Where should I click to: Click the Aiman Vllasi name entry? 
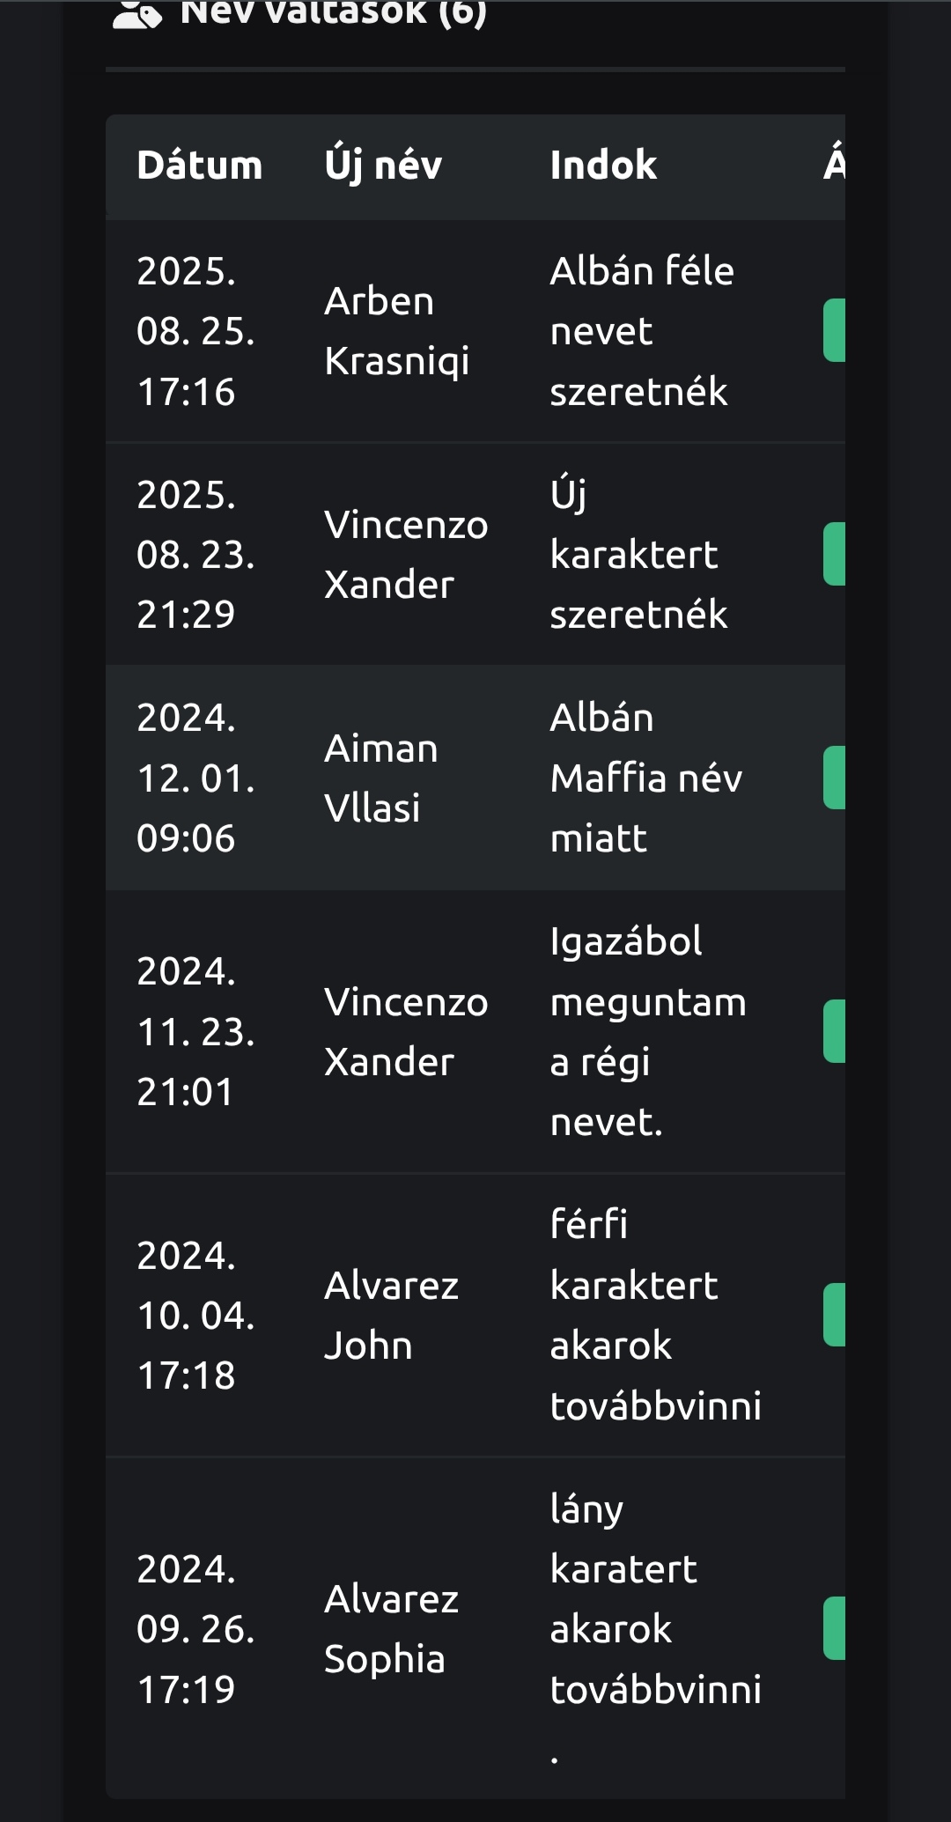coord(380,778)
